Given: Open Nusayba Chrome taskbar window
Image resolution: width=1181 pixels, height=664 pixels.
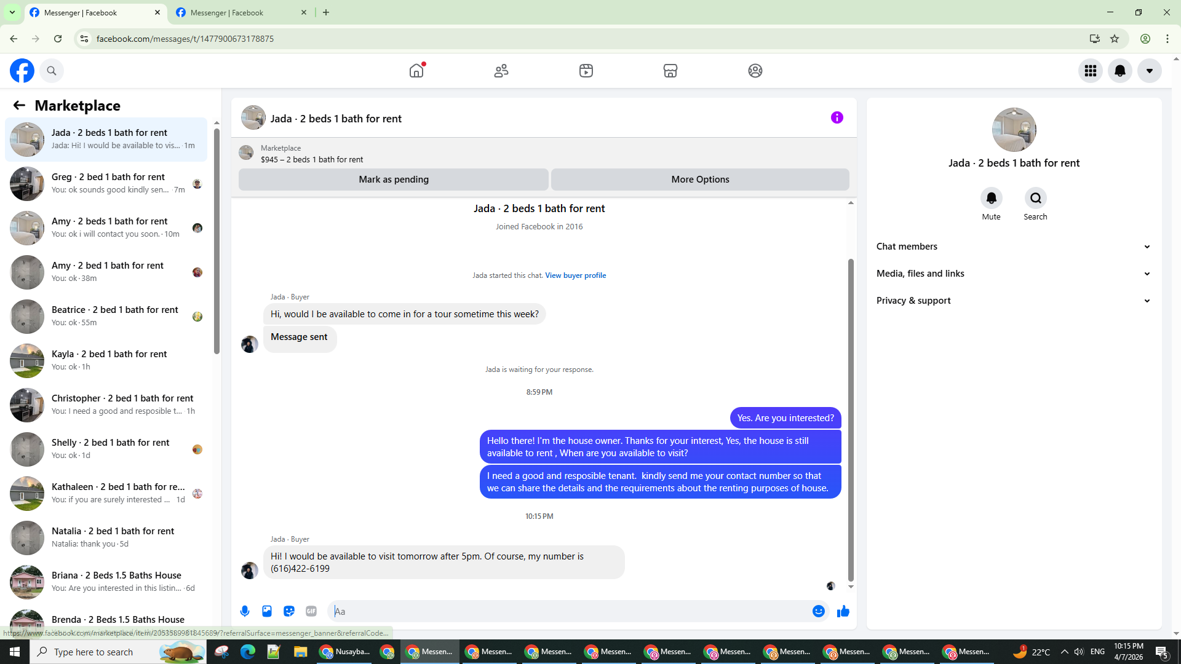Looking at the screenshot, I should [344, 652].
